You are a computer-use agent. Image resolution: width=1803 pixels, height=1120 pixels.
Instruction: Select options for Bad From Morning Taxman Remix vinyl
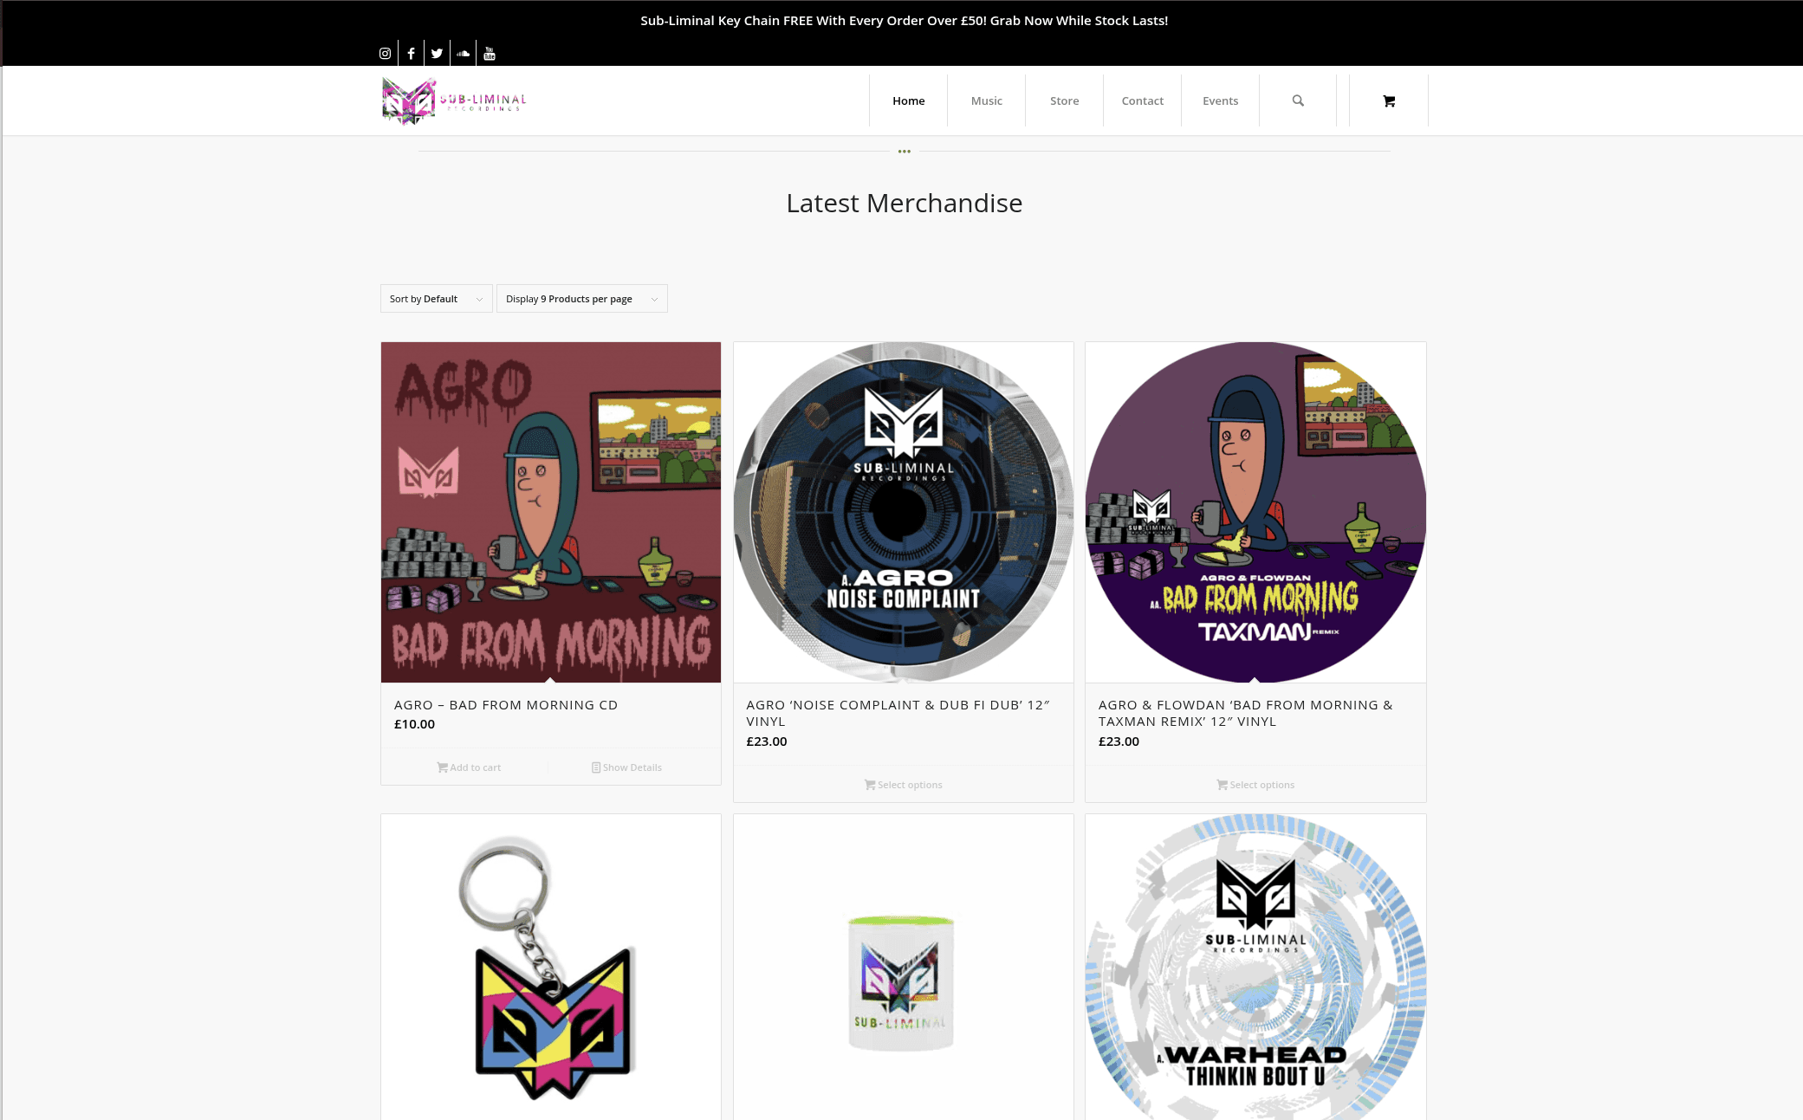[1255, 785]
